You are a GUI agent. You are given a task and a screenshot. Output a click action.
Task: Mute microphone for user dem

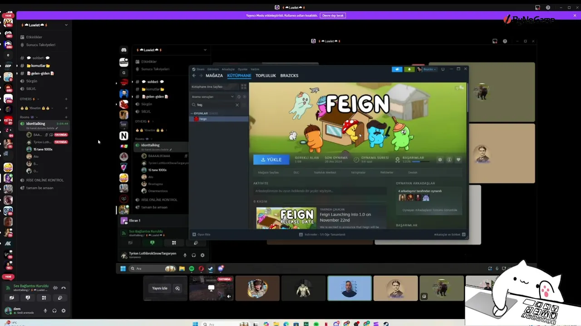(x=45, y=311)
